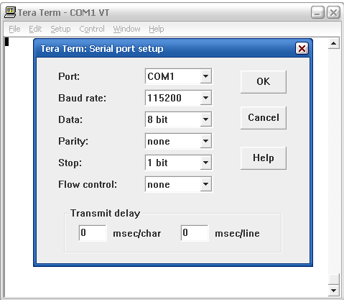This screenshot has height=300, width=344.
Task: Expand the Flow control dropdown arrow
Action: [x=205, y=184]
